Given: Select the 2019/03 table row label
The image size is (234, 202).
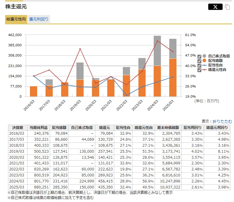Looking at the screenshot, I should pos(16,151).
